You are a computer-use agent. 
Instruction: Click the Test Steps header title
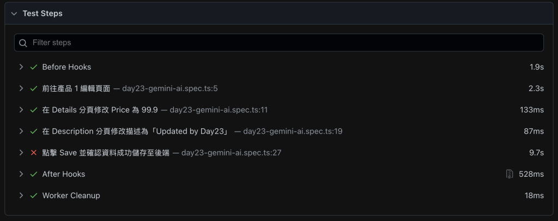pos(43,14)
